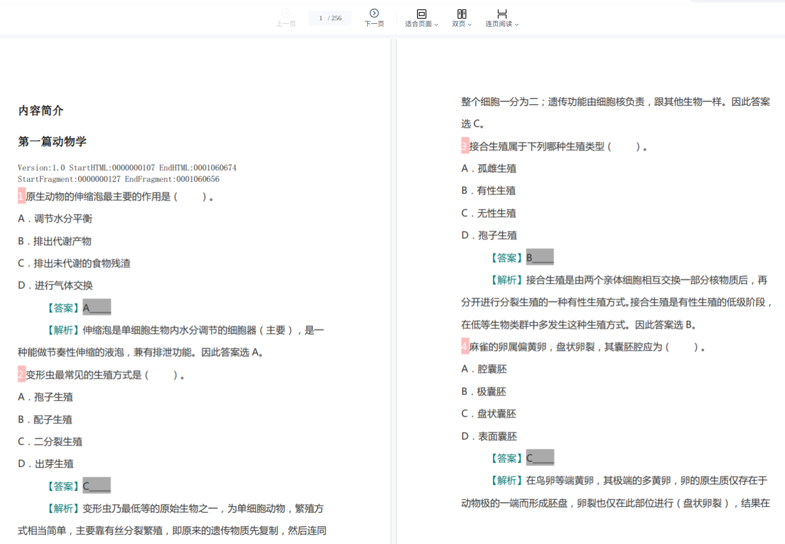Select the pink highlighted question number 2
Viewport: 785px width, 544px height.
[21, 374]
